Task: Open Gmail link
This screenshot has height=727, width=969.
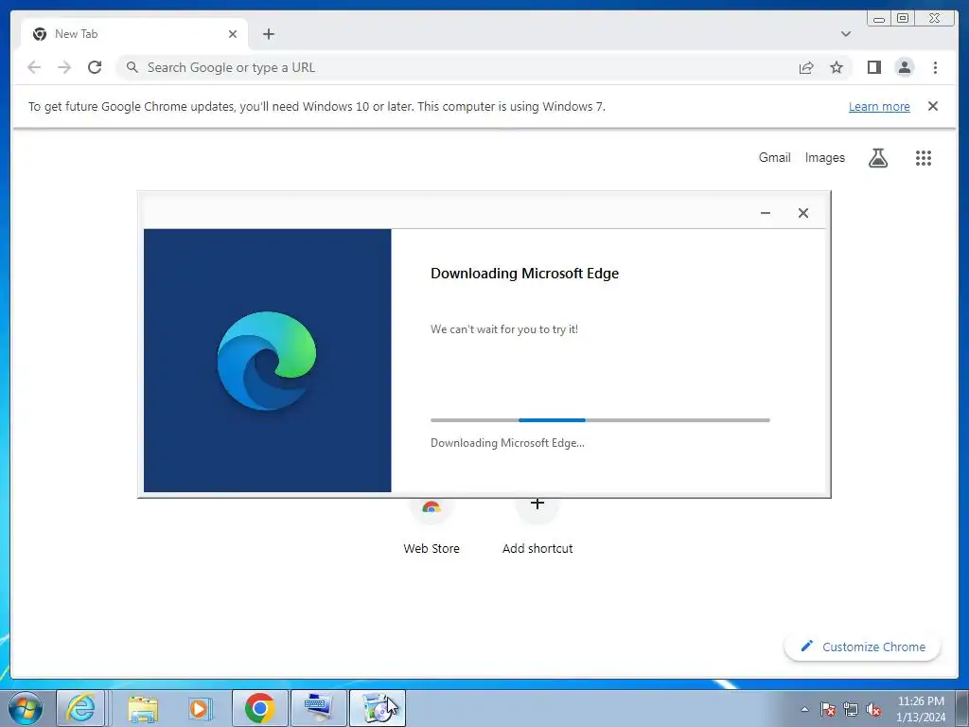Action: tap(774, 158)
